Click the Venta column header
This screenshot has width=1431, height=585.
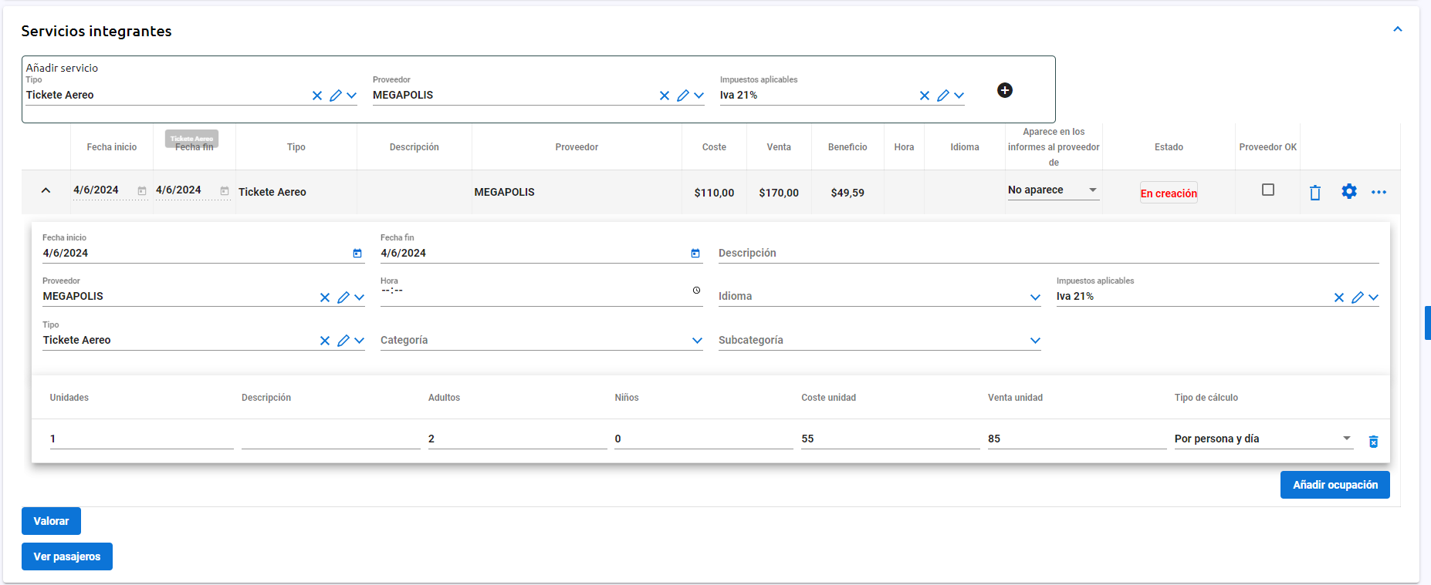click(x=779, y=147)
